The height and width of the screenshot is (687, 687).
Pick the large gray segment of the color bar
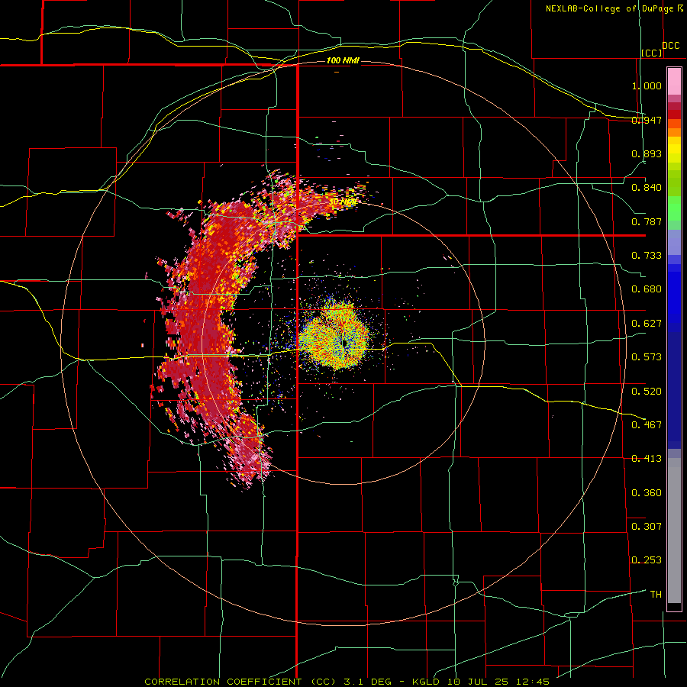[x=674, y=531]
